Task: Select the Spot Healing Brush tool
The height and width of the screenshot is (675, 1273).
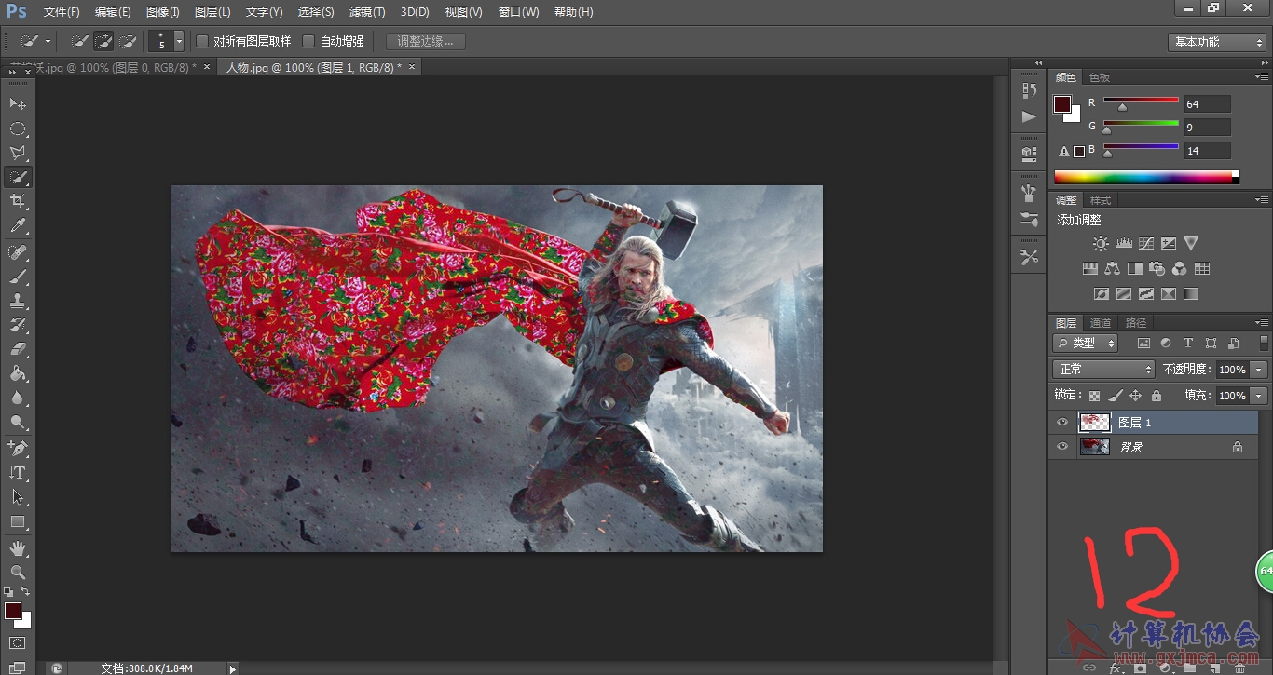Action: tap(18, 253)
